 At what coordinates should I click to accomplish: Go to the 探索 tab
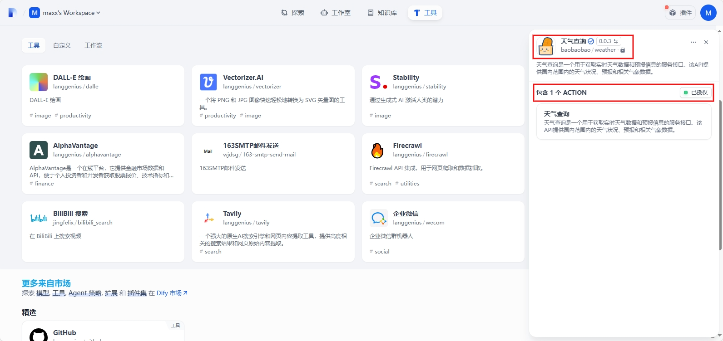point(292,13)
